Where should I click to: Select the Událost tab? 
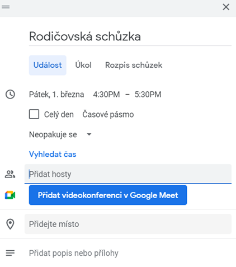point(48,65)
